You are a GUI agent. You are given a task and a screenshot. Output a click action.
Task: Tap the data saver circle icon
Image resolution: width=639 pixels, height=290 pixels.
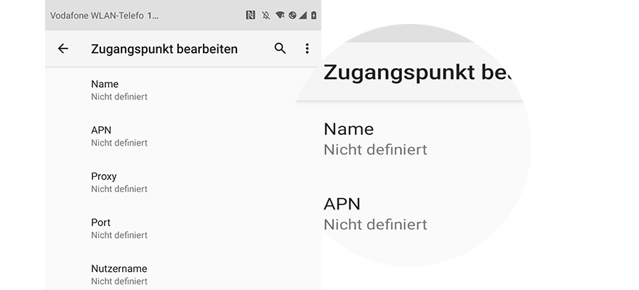click(x=292, y=15)
